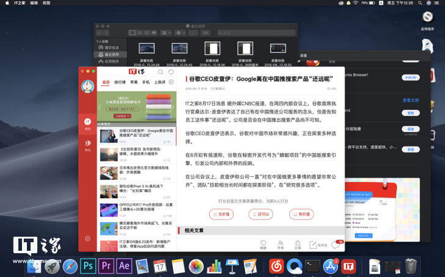Viewport: 445px width, 277px height.
Task: Open the IT之家 menu in menu bar
Action: (x=20, y=3)
